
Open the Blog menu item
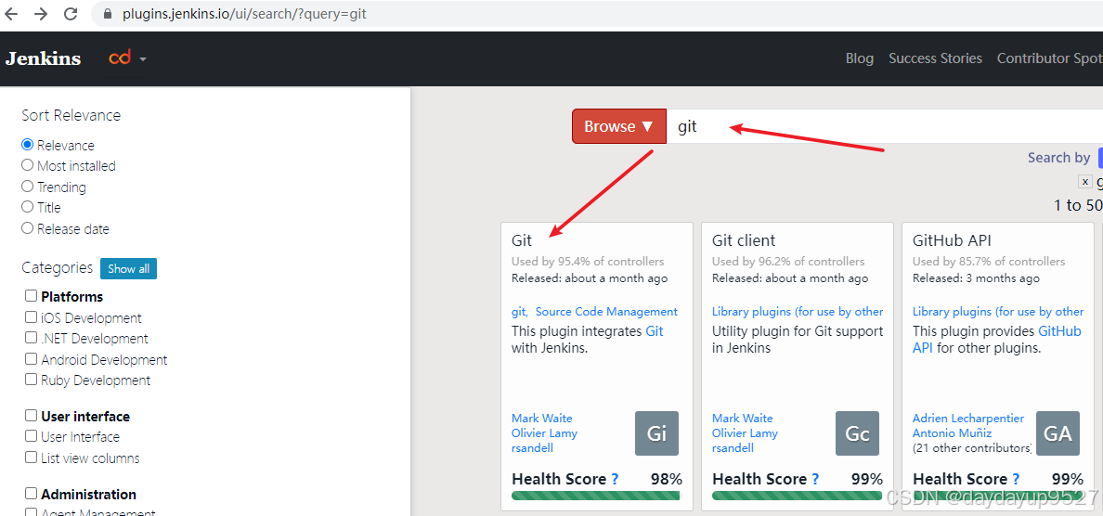tap(860, 58)
